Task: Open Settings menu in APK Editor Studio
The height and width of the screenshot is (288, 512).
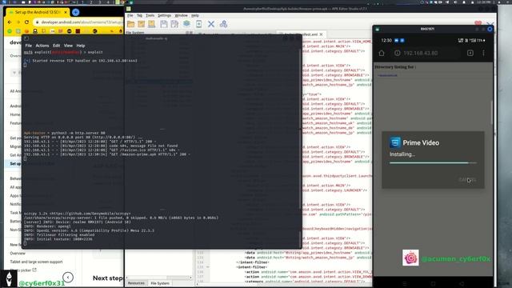Action: coord(164,15)
